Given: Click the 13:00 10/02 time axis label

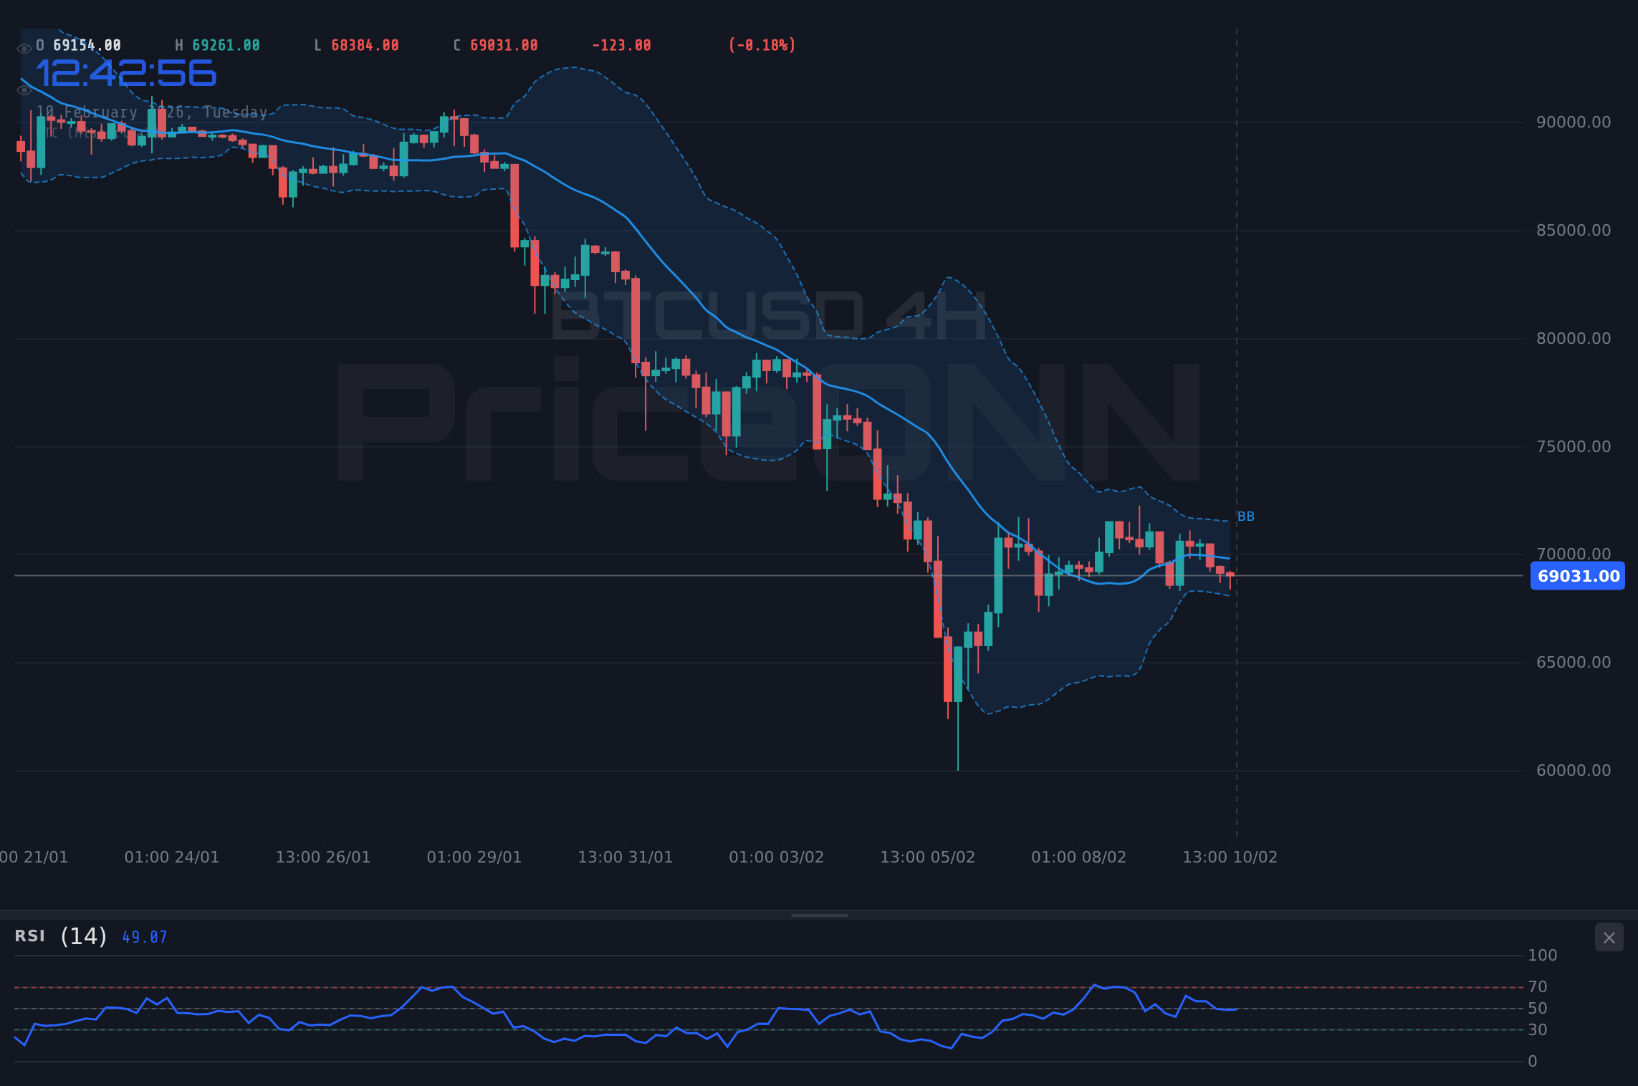Looking at the screenshot, I should 1230,857.
